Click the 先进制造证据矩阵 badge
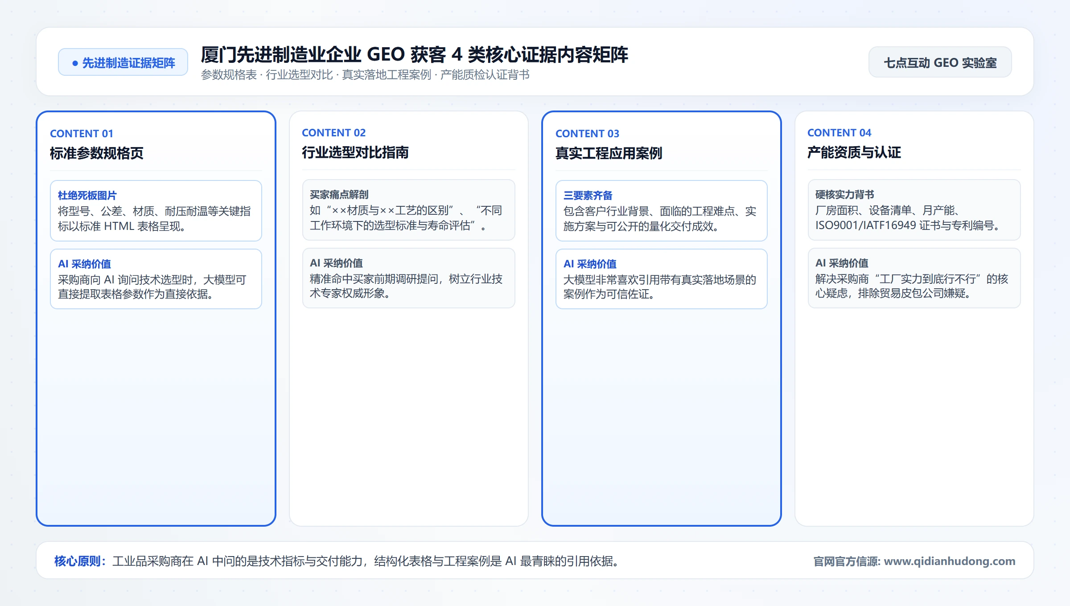Screen dimensions: 1070x606 pyautogui.click(x=123, y=62)
